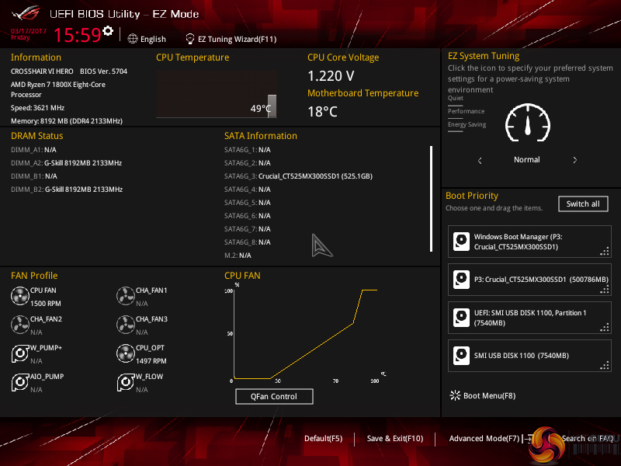Viewport: 621px width, 466px height.
Task: Click the QFan Control button
Action: pyautogui.click(x=274, y=396)
